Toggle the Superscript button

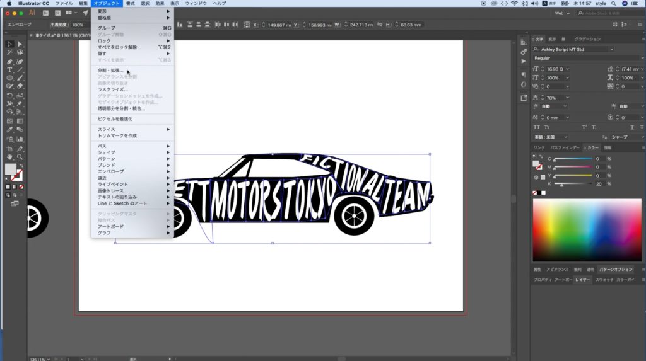(584, 128)
